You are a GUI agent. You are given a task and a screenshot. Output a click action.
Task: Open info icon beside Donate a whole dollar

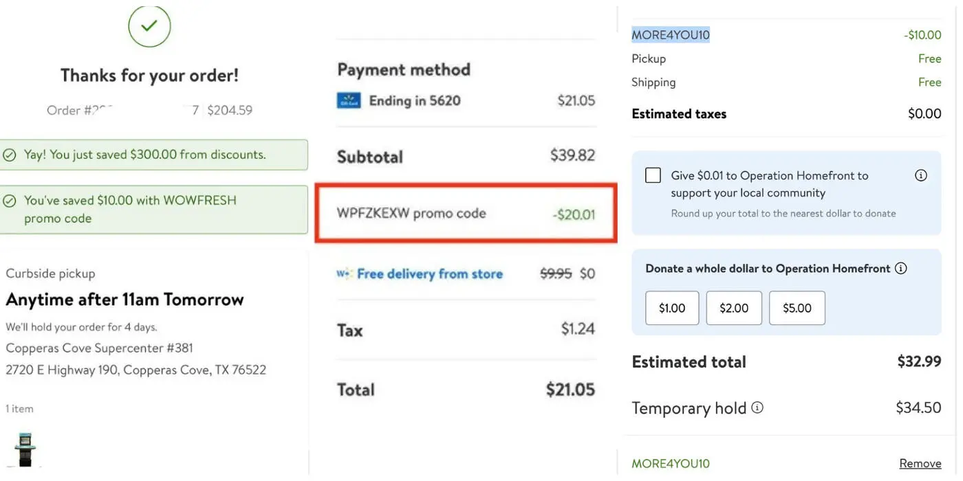point(900,269)
